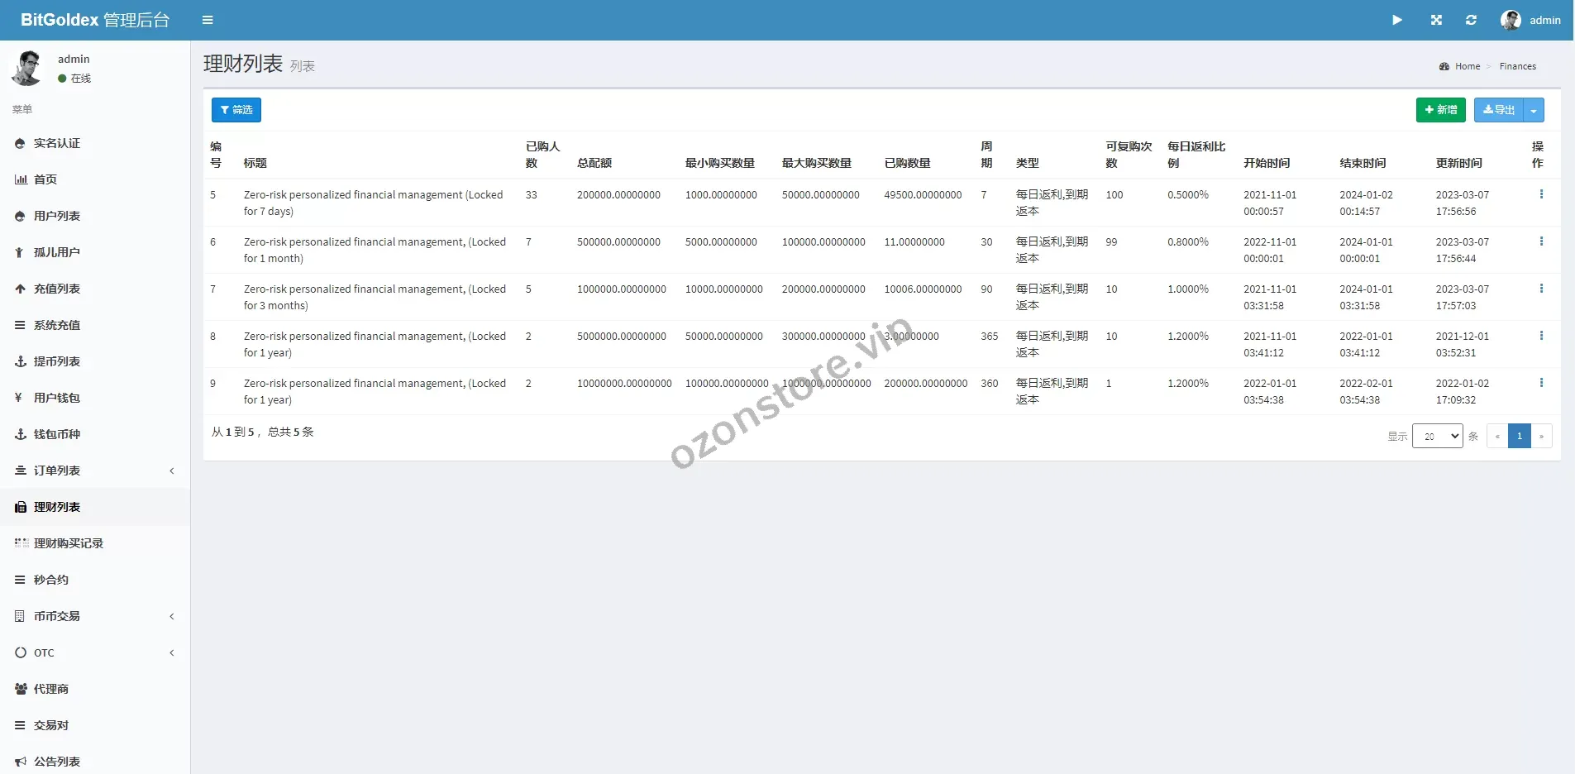Go to 理财购买记录 sidebar item
The width and height of the screenshot is (1575, 774).
69,543
